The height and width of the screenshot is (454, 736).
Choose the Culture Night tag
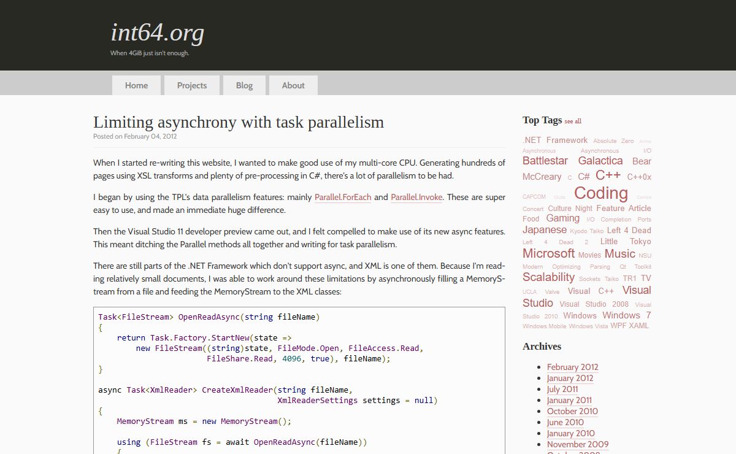[x=570, y=209]
